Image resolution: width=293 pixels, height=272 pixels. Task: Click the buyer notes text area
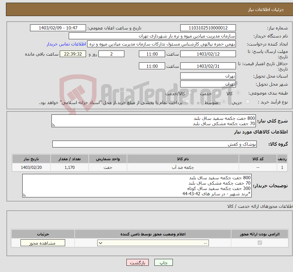(137, 186)
